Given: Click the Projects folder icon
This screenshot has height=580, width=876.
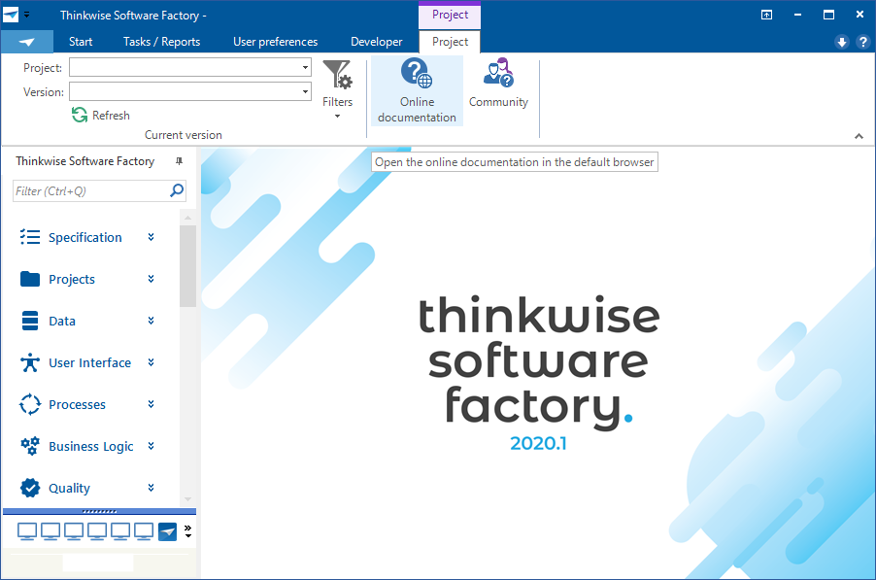Looking at the screenshot, I should click(29, 279).
